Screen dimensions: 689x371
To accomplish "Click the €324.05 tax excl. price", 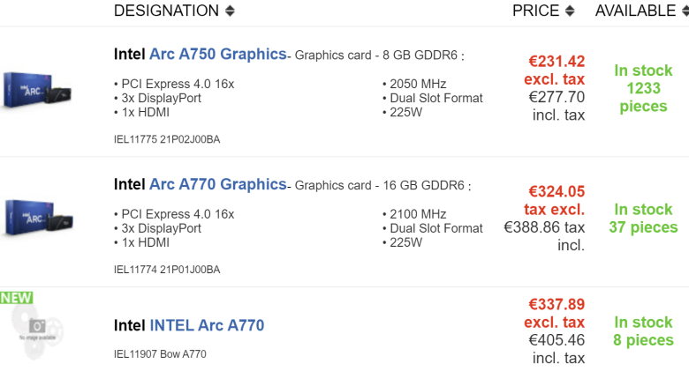I will tap(556, 200).
